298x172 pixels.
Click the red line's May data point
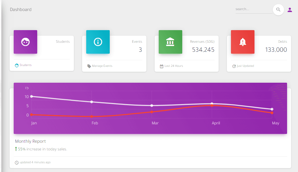pos(272,113)
